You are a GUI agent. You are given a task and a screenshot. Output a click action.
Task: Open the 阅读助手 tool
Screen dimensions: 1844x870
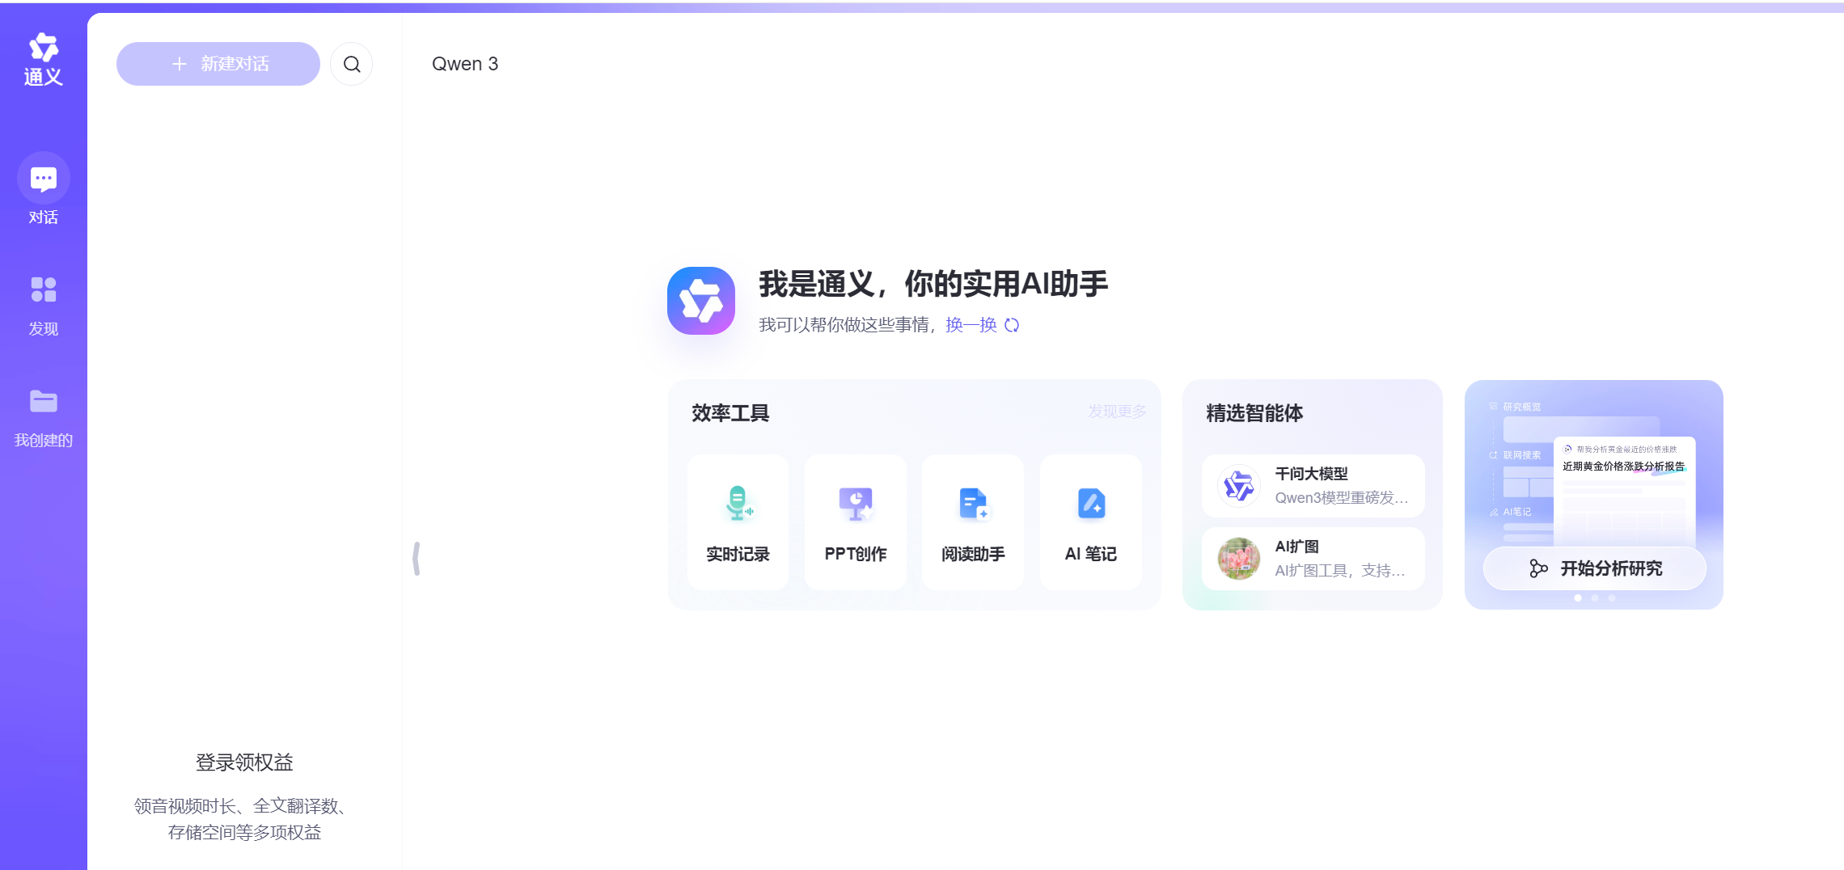(x=973, y=522)
